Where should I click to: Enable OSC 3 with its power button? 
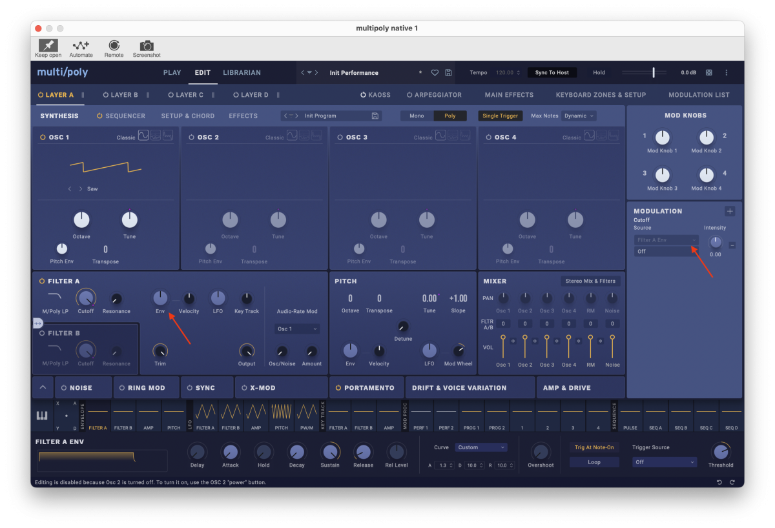coord(340,137)
